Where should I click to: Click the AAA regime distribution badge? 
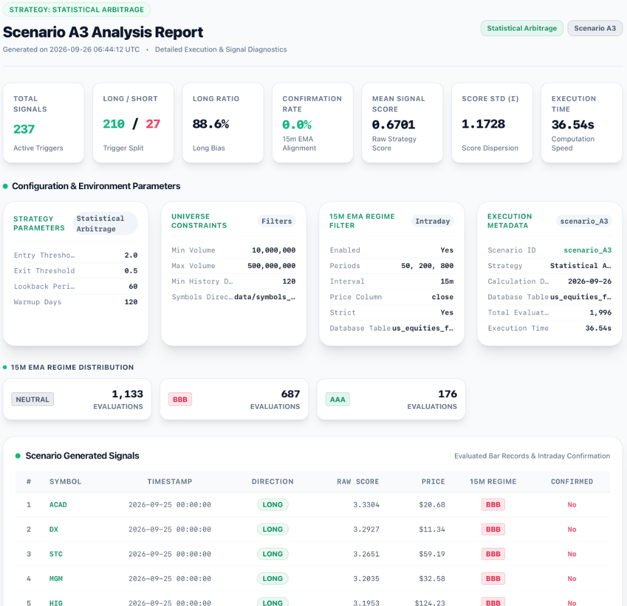(337, 399)
